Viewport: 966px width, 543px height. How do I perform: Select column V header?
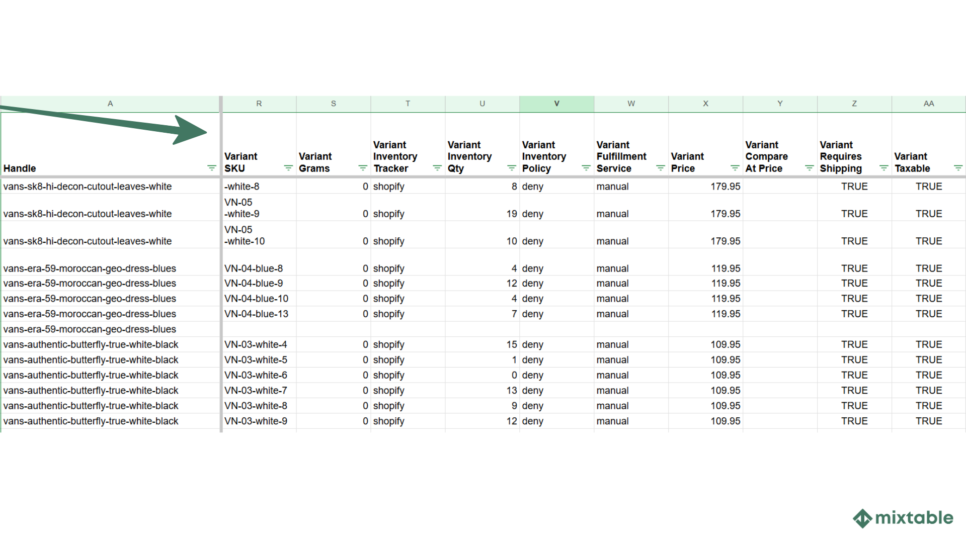coord(556,104)
